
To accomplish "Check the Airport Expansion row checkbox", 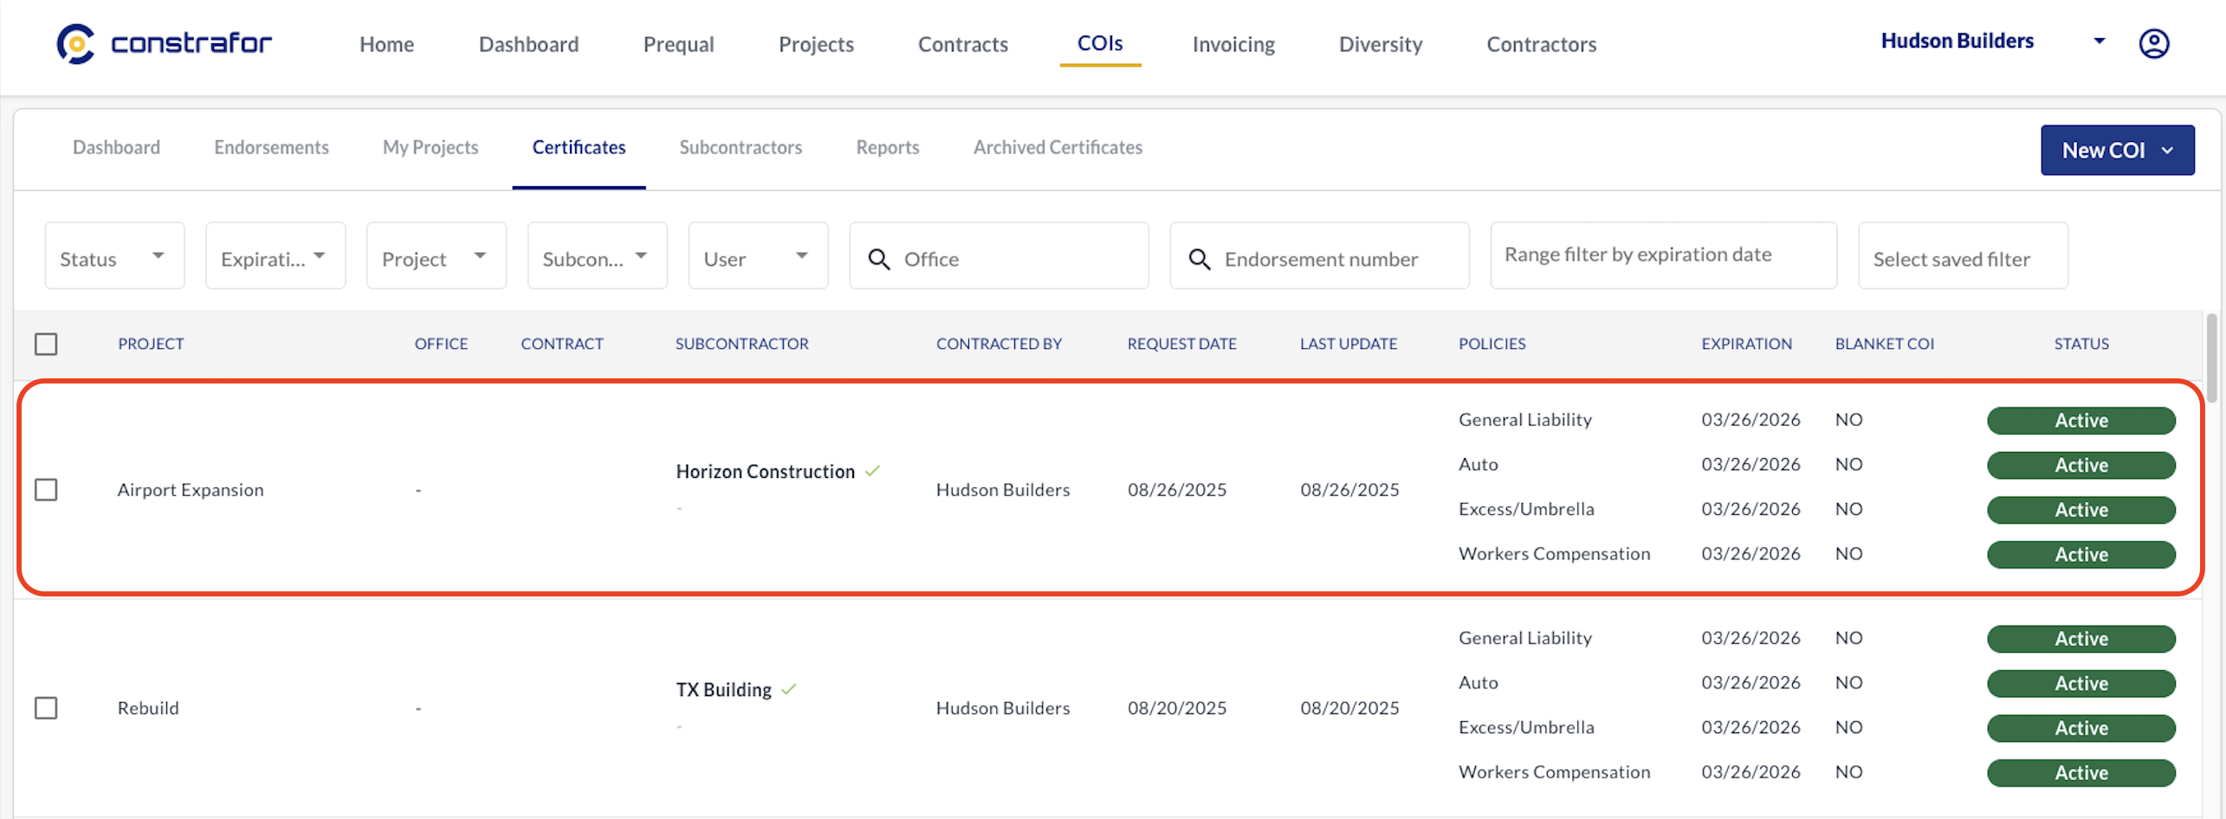I will click(x=46, y=490).
